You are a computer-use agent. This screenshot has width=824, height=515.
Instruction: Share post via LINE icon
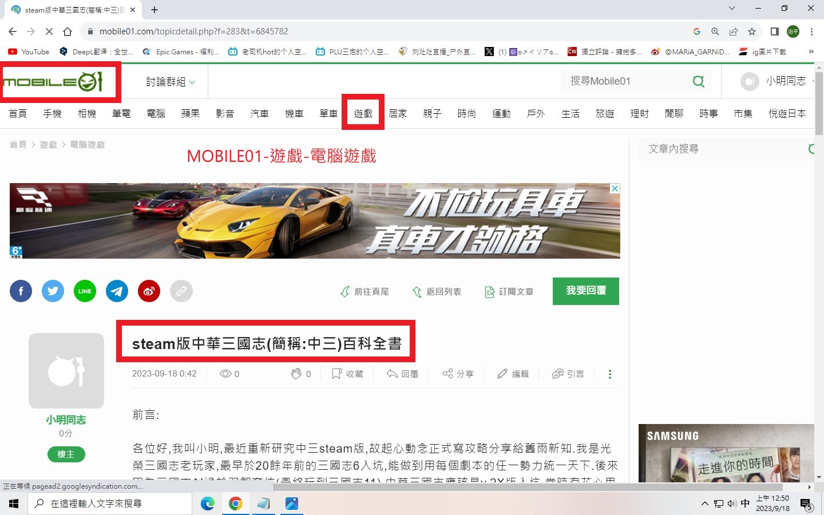pyautogui.click(x=85, y=291)
